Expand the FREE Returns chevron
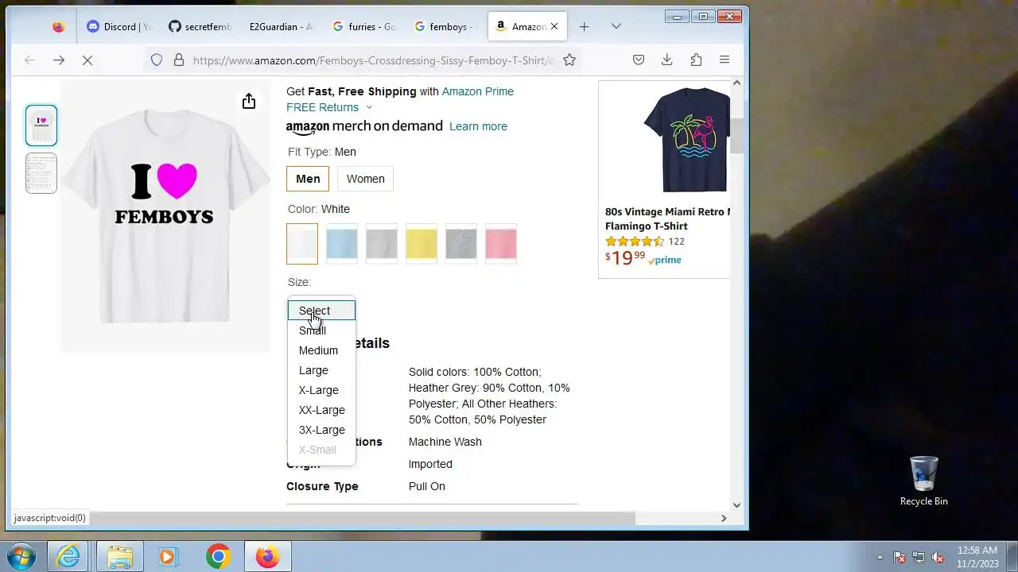Image resolution: width=1018 pixels, height=572 pixels. click(x=369, y=107)
